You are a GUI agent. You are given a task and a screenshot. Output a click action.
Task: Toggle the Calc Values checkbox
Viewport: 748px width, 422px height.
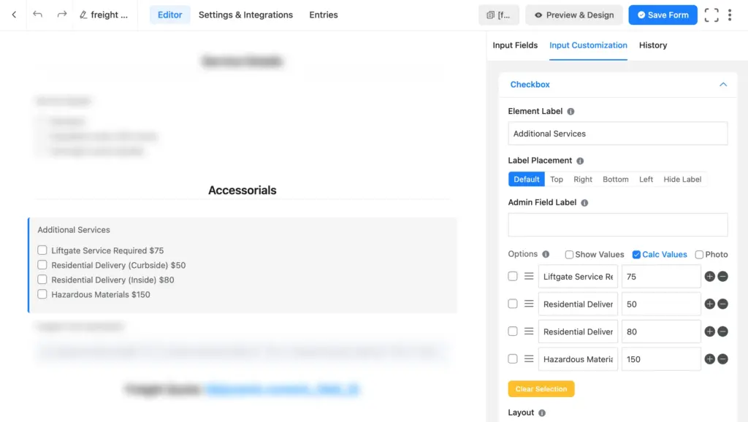tap(636, 255)
